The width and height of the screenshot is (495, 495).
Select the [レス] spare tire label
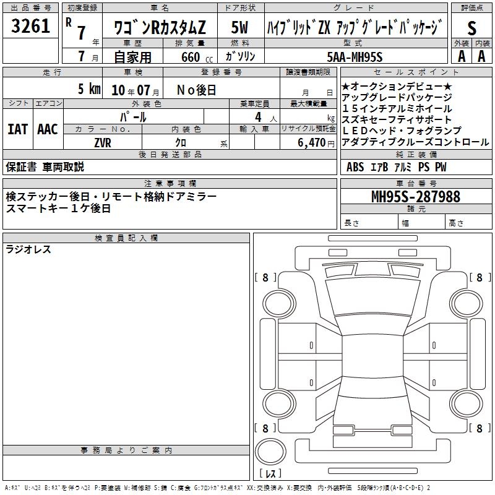tap(270, 473)
